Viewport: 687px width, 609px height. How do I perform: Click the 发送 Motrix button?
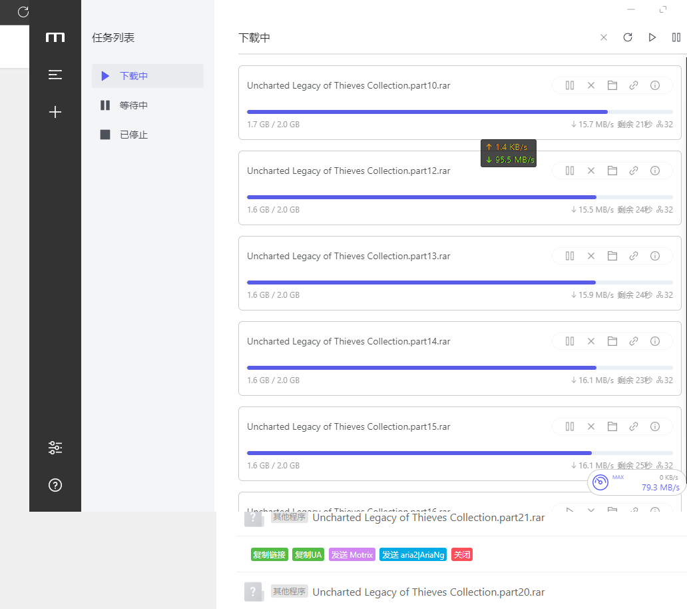click(352, 554)
